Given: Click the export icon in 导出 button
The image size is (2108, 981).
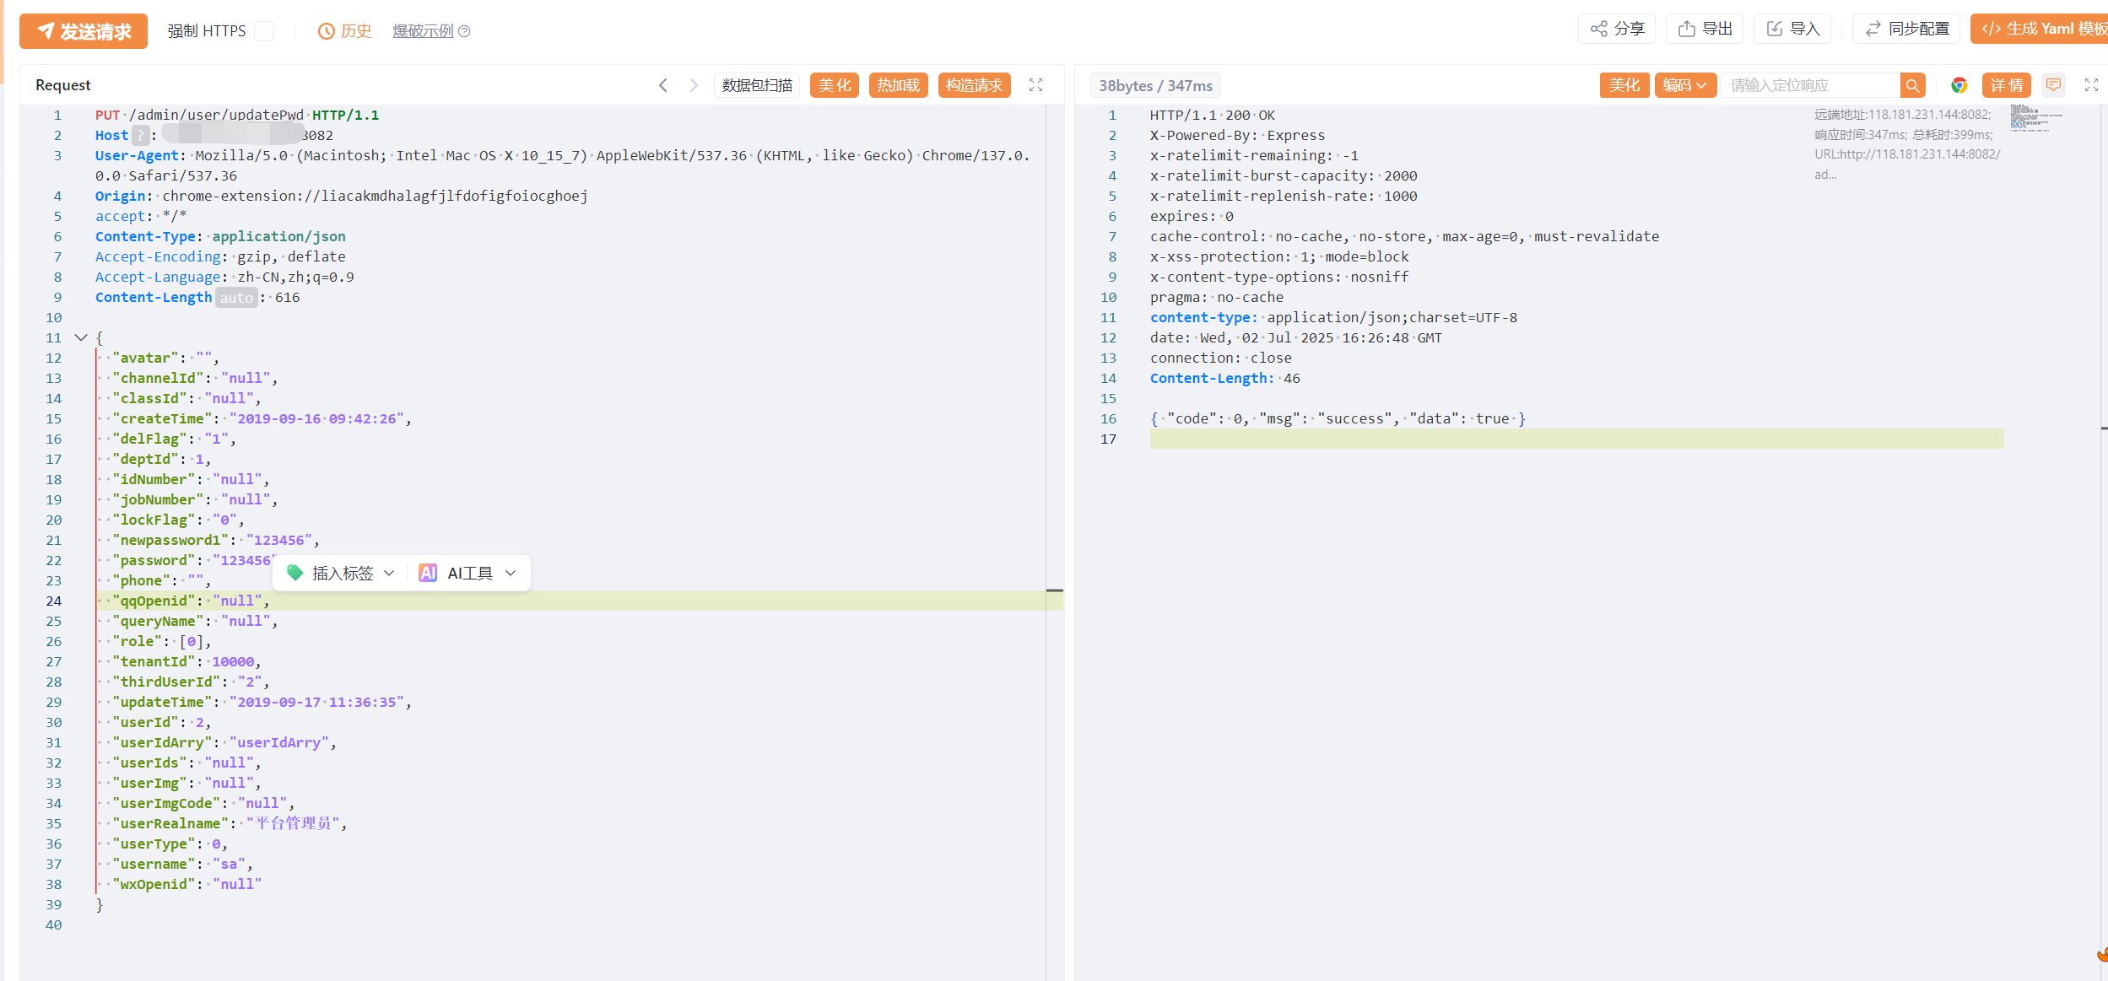Looking at the screenshot, I should pos(1687,29).
